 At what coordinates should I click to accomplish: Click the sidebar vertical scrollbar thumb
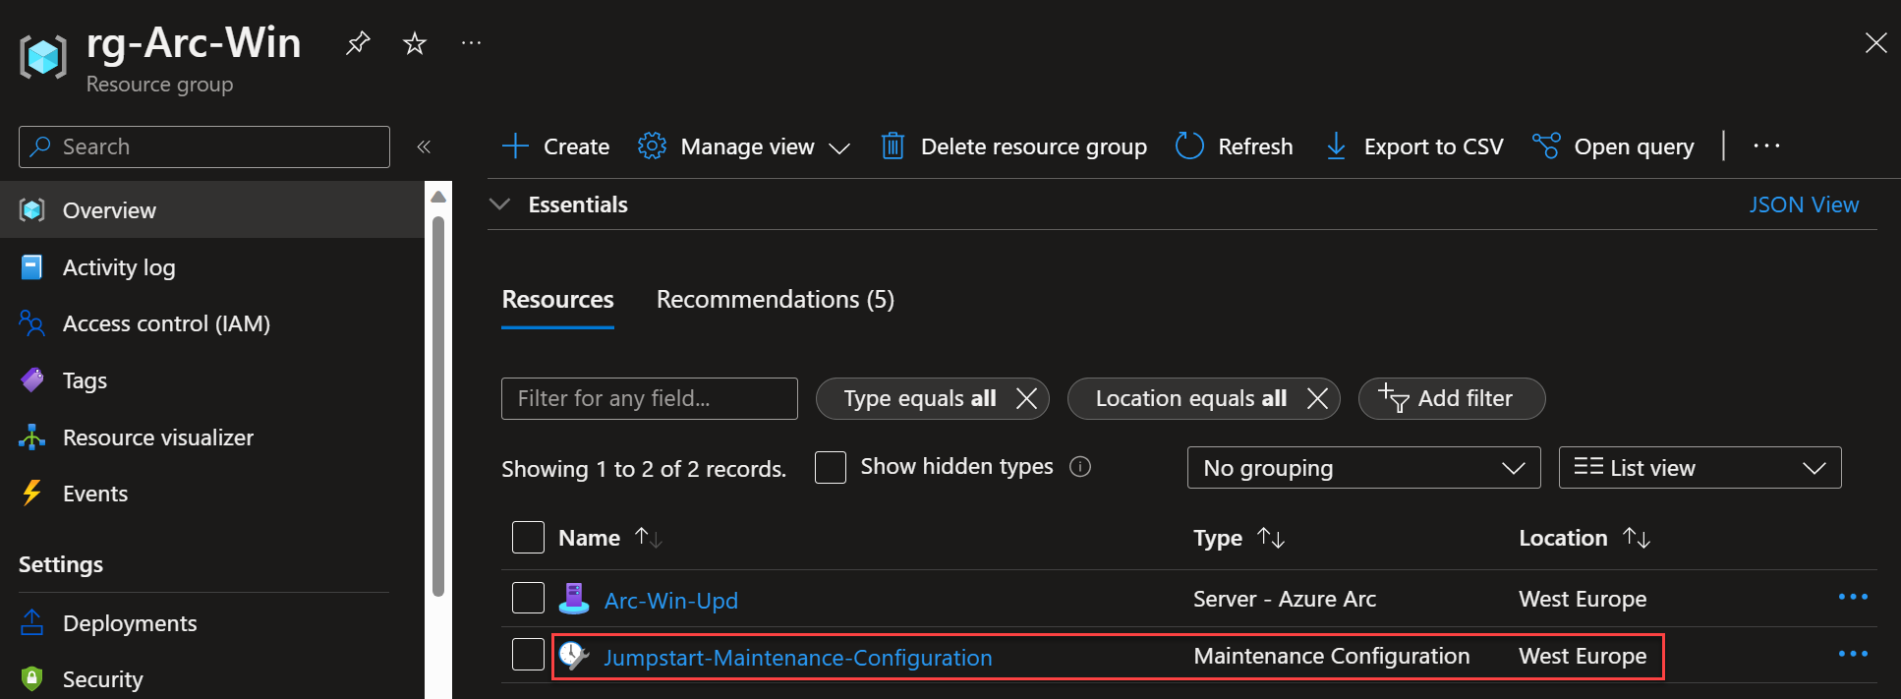click(x=438, y=406)
